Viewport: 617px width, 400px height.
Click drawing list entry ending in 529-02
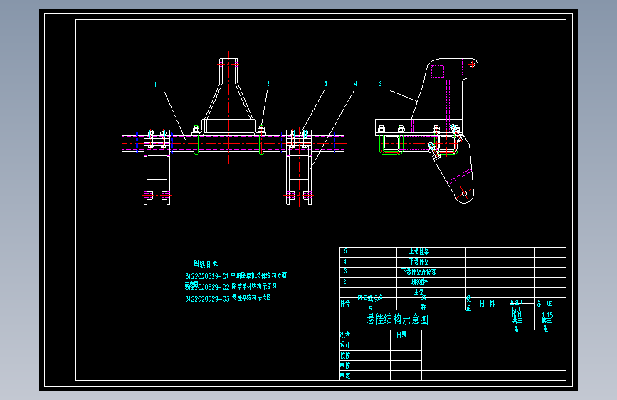click(x=231, y=286)
